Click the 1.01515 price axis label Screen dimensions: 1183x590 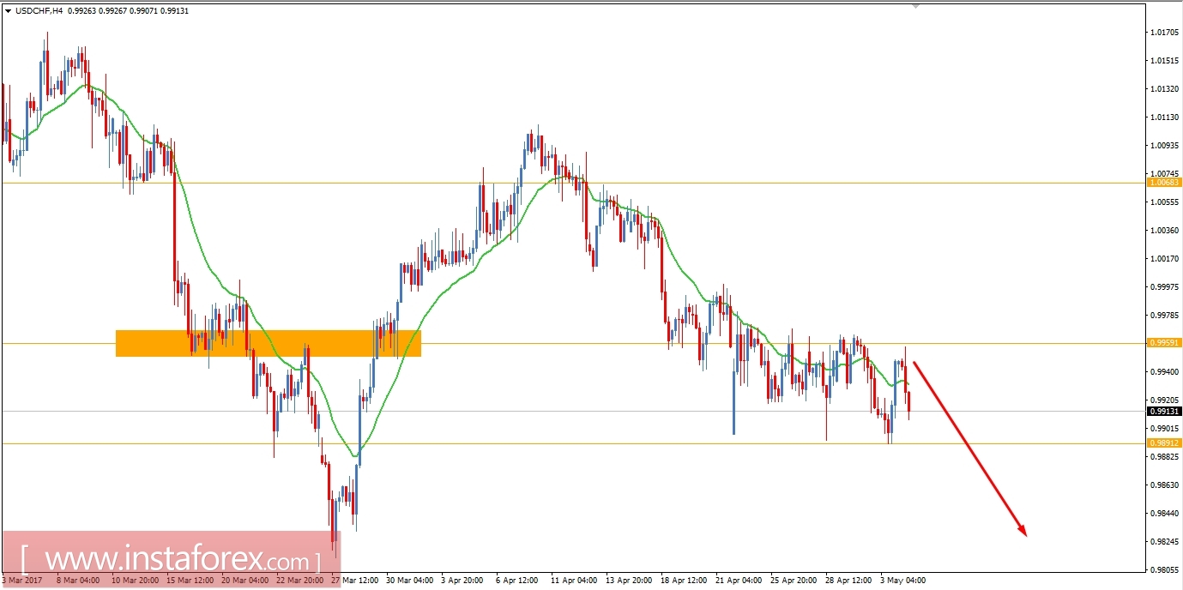pyautogui.click(x=1165, y=61)
